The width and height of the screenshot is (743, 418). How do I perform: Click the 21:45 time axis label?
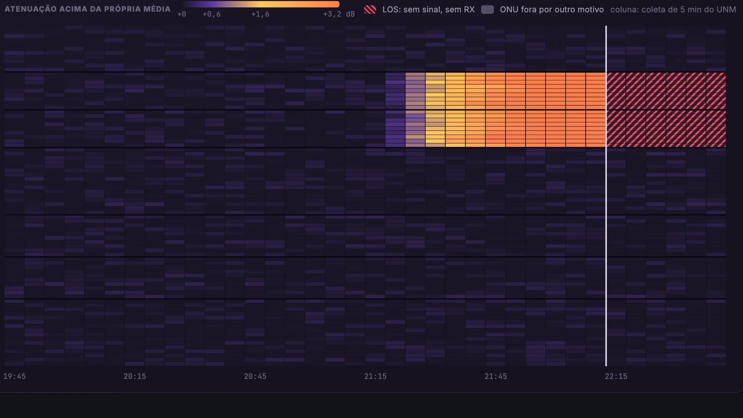496,376
